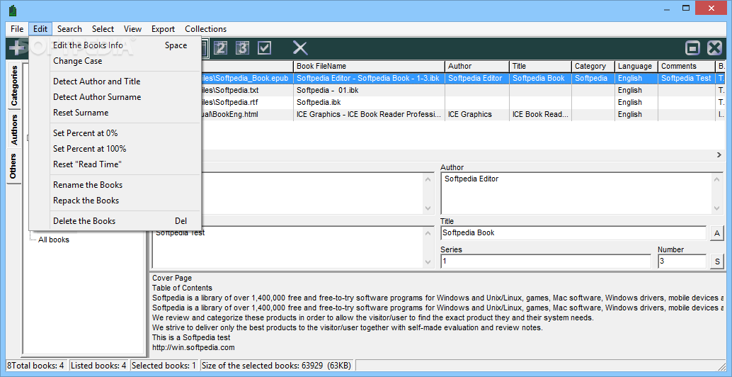Click the Book FileName column header
Screen dimensions: 732x377
[369, 67]
